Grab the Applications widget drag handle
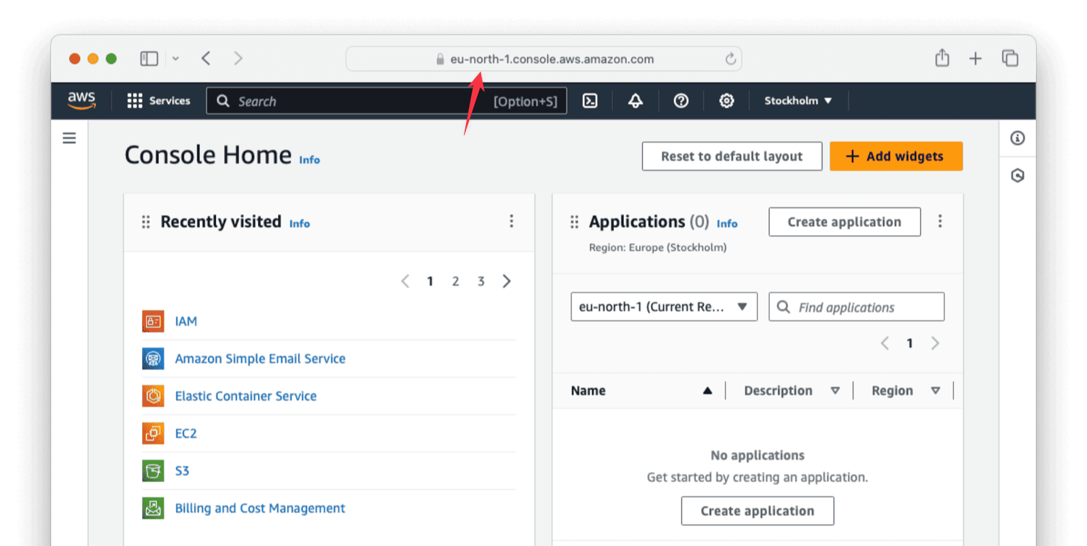Viewport: 1087px width, 546px height. (574, 222)
